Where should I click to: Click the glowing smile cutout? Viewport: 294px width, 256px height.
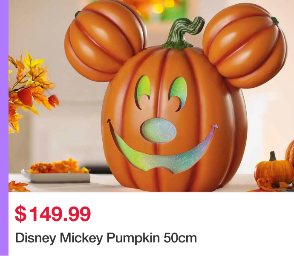point(162,148)
